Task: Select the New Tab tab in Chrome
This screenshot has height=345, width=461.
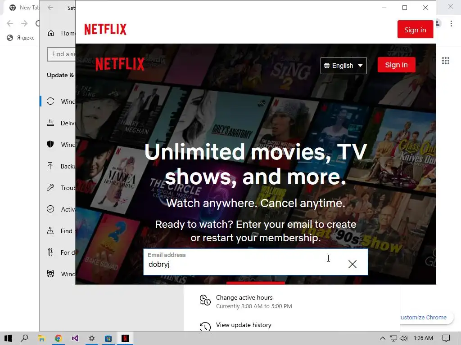Action: coord(23,8)
